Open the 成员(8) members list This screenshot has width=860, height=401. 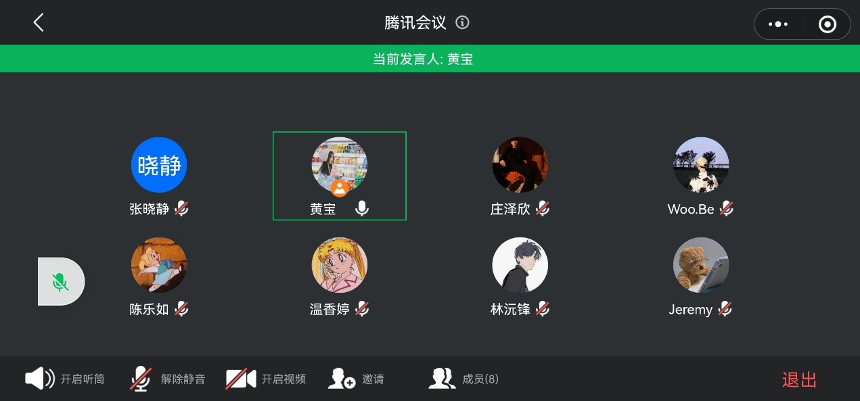(x=463, y=379)
